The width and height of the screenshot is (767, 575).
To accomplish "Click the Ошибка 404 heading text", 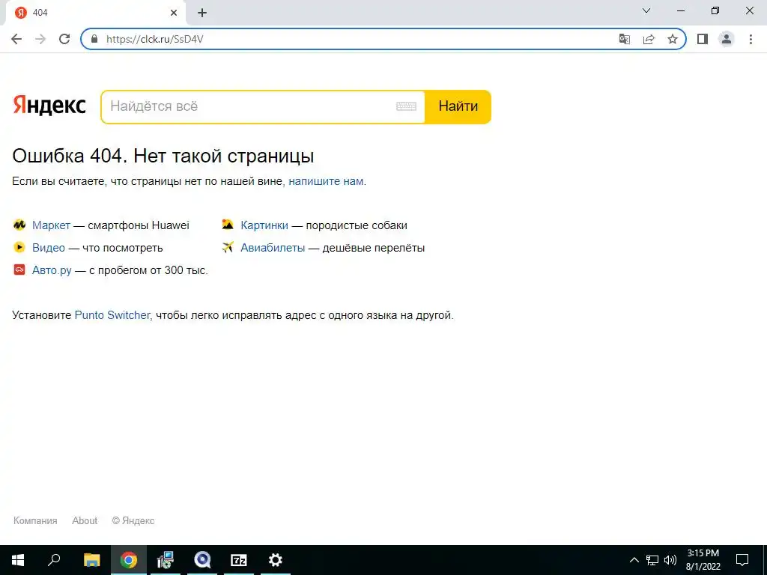I will [163, 156].
